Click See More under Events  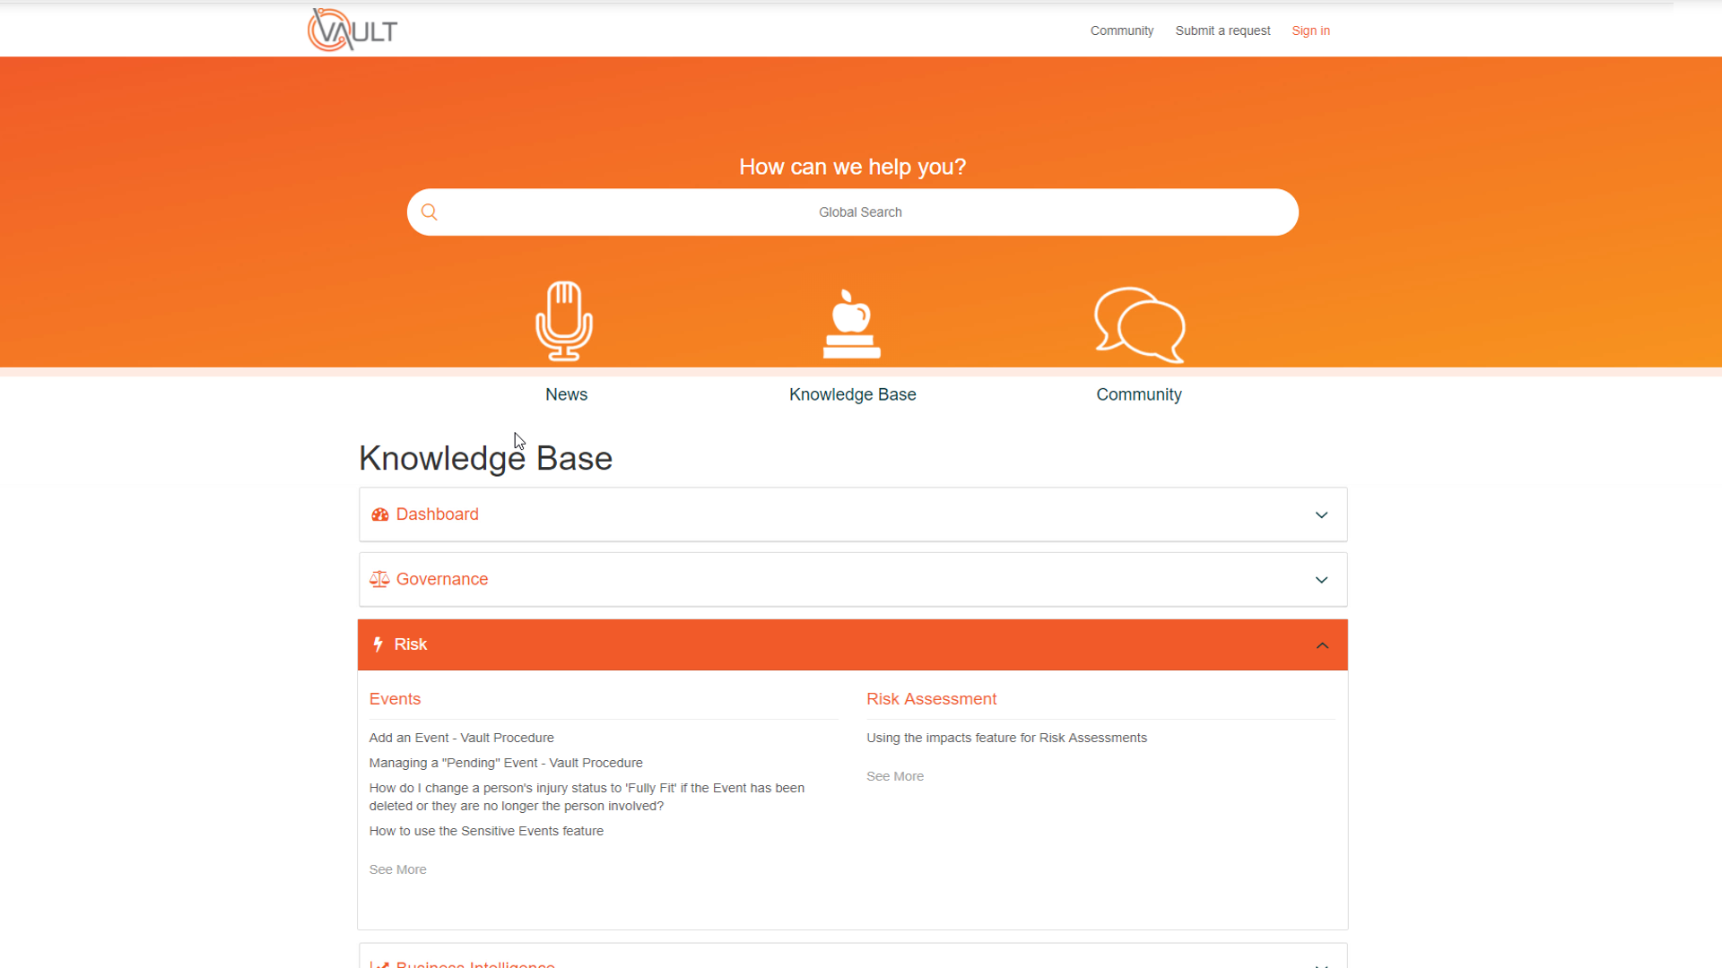pos(397,869)
